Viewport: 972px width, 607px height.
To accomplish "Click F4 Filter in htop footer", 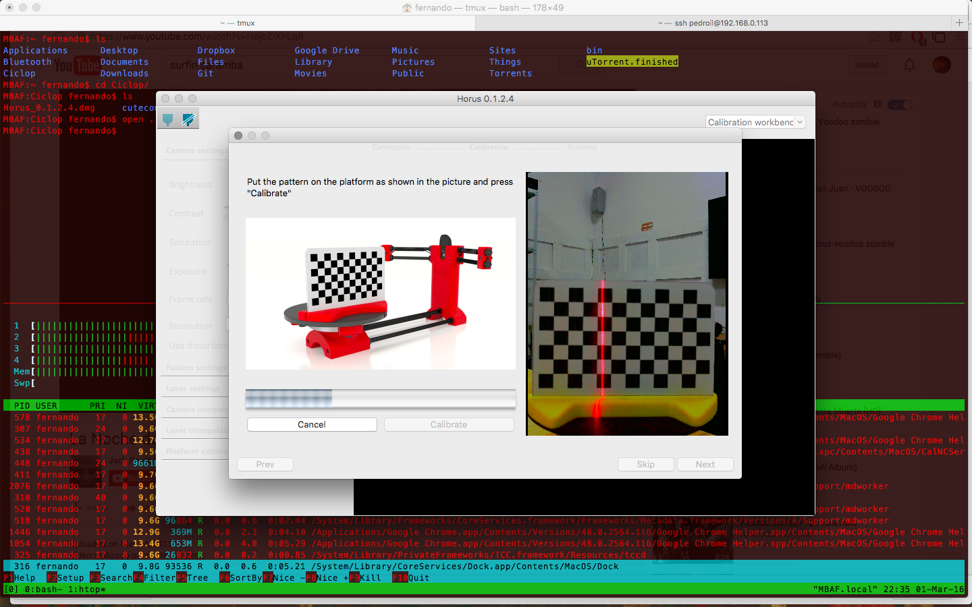I will [x=155, y=578].
